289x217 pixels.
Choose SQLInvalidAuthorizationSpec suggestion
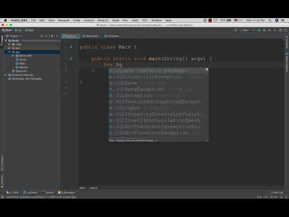coord(158,121)
